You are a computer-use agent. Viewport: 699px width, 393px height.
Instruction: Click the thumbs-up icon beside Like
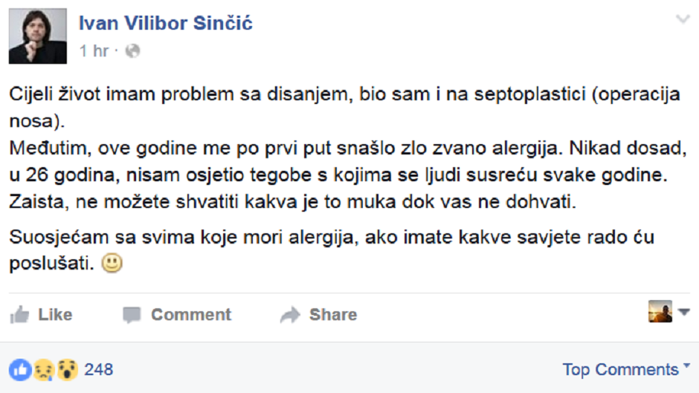[19, 315]
